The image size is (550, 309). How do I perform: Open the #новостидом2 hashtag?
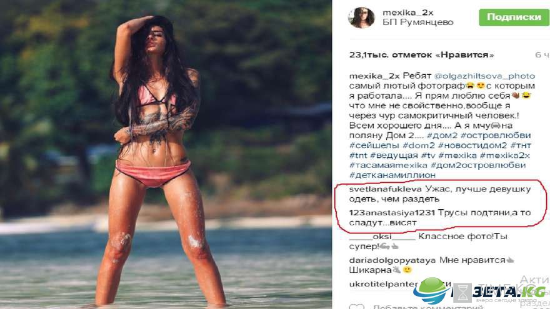click(x=472, y=145)
